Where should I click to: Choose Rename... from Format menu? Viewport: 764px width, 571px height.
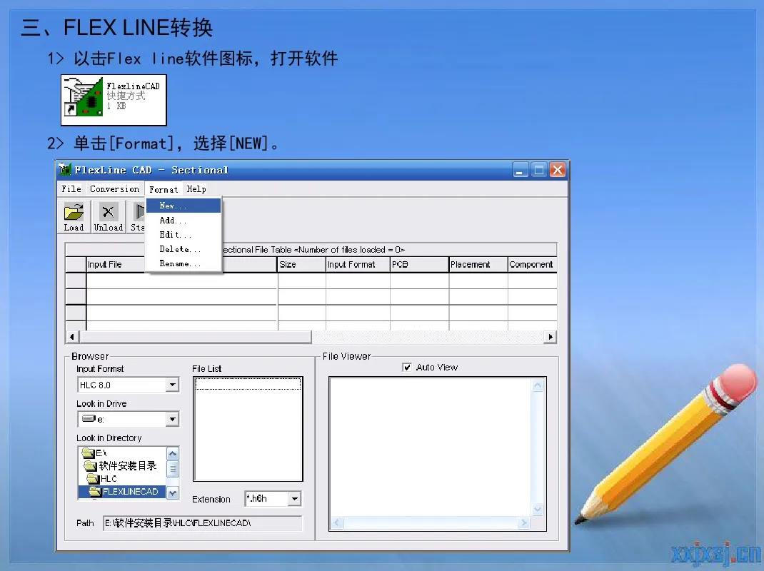184,263
